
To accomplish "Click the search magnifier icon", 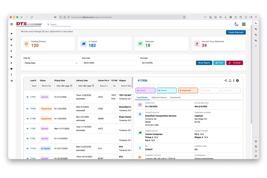I will 48,24.
